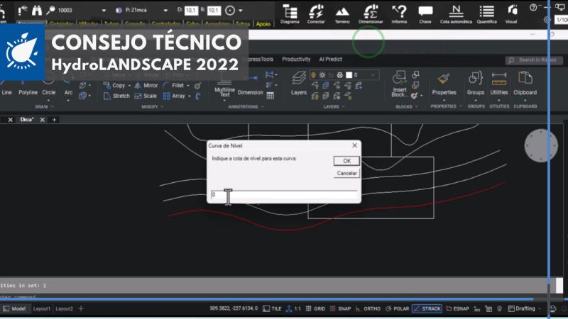Switch to the Layout2 tab
The height and width of the screenshot is (319, 568).
(64, 308)
